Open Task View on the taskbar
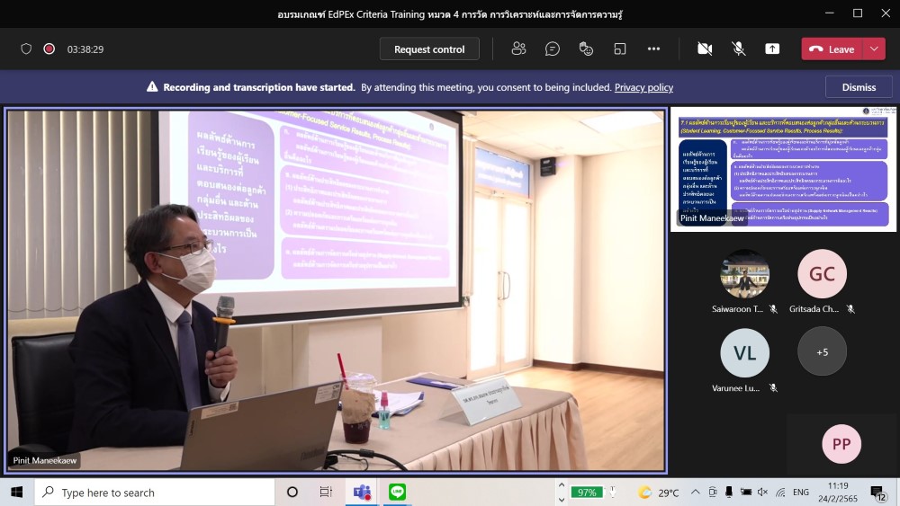 pyautogui.click(x=326, y=492)
